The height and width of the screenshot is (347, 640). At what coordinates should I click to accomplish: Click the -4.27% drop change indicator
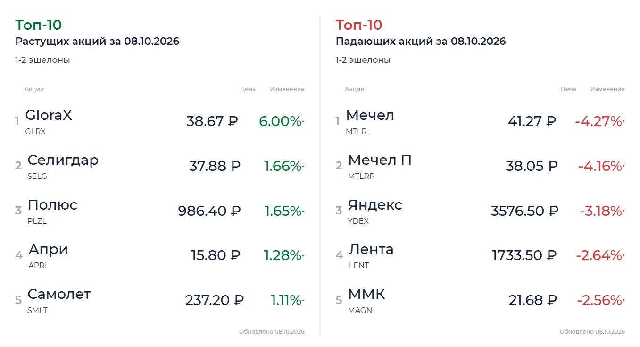(599, 121)
